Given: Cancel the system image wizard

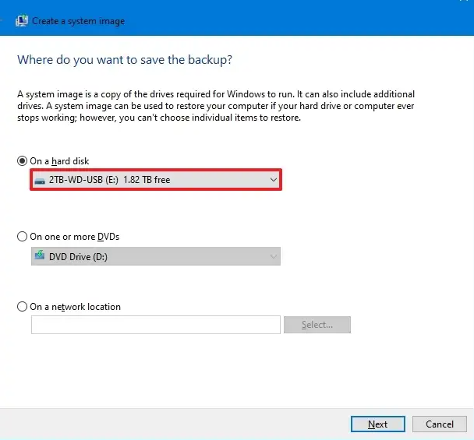Looking at the screenshot, I should [x=440, y=424].
